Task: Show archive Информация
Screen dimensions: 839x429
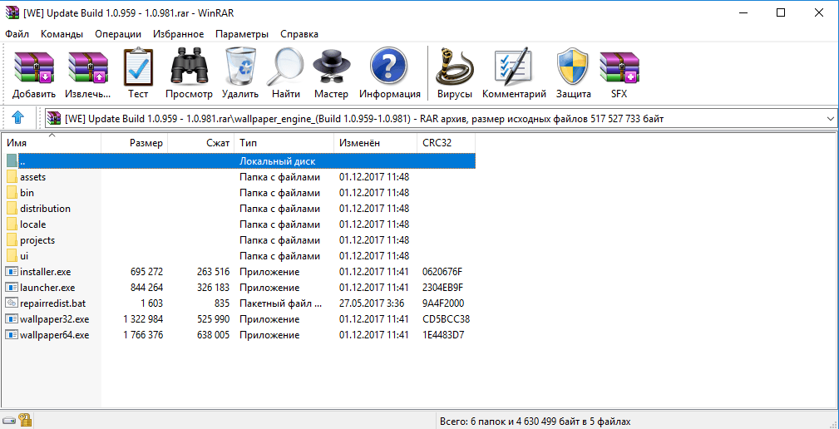Action: coord(389,74)
